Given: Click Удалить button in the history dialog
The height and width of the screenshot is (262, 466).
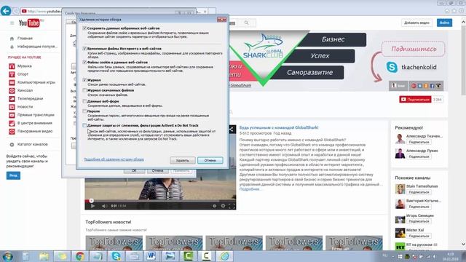Looking at the screenshot, I should [x=183, y=160].
